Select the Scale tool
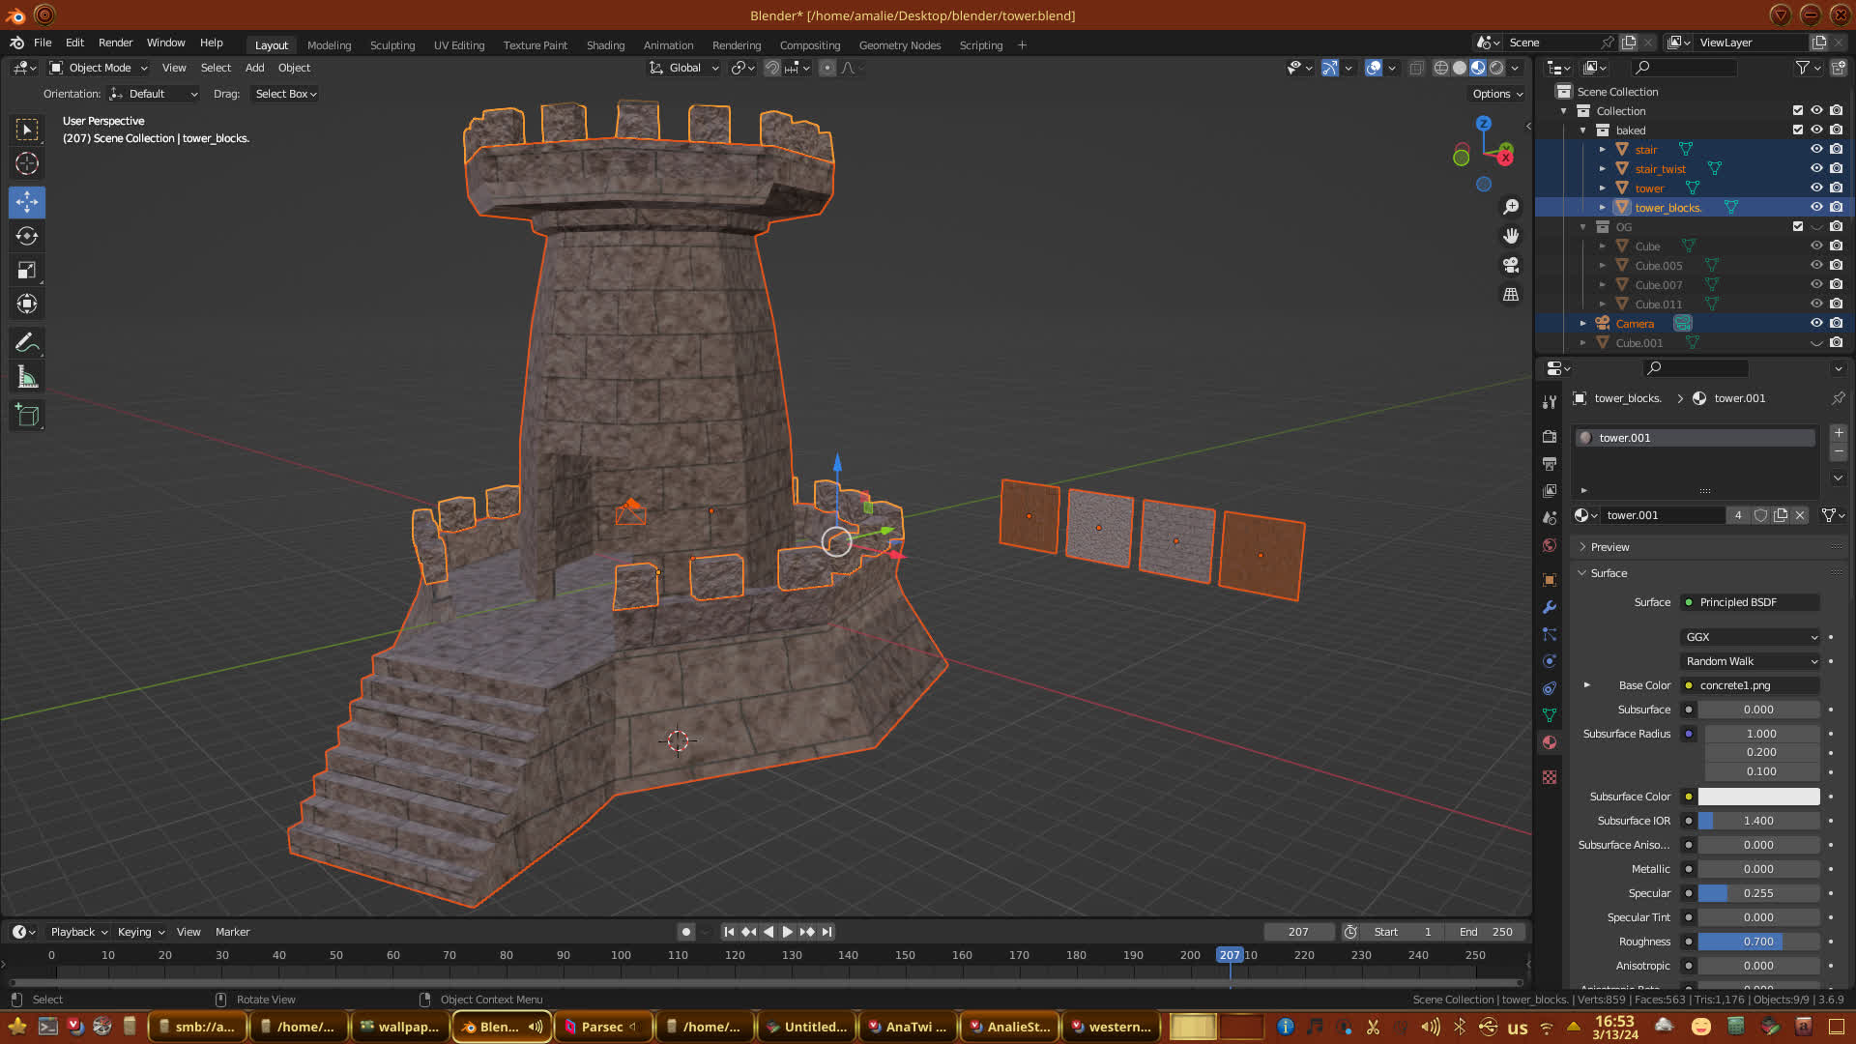Image resolution: width=1856 pixels, height=1044 pixels. 27,271
